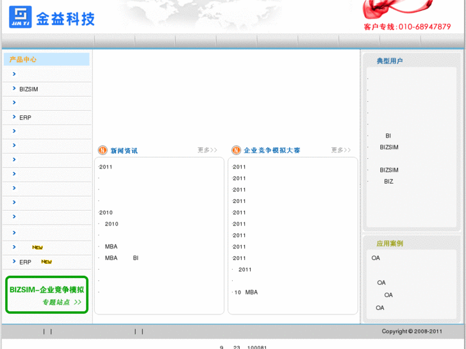The width and height of the screenshot is (466, 349).
Task: Click the red ribbon graphic at top
Action: [397, 8]
